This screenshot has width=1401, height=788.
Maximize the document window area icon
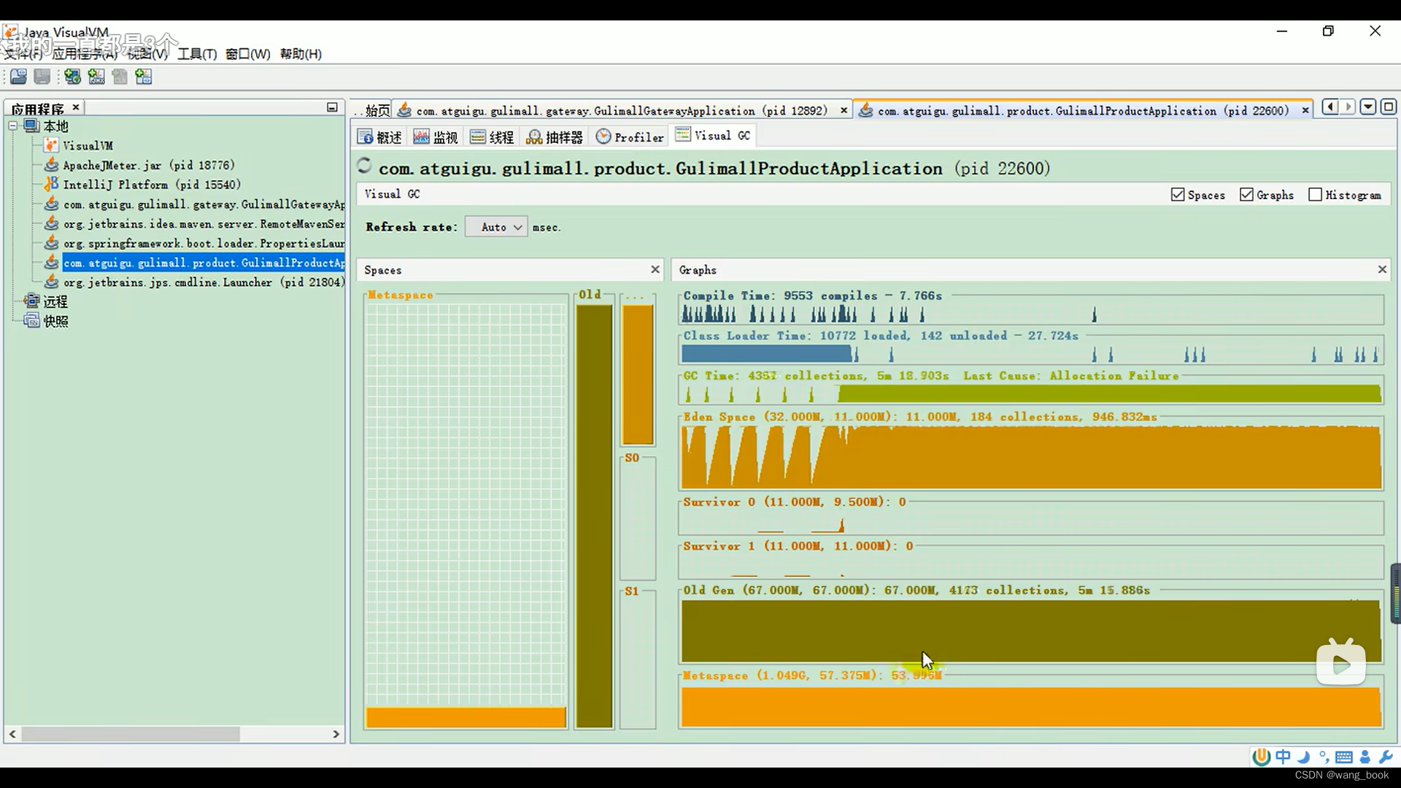1389,107
